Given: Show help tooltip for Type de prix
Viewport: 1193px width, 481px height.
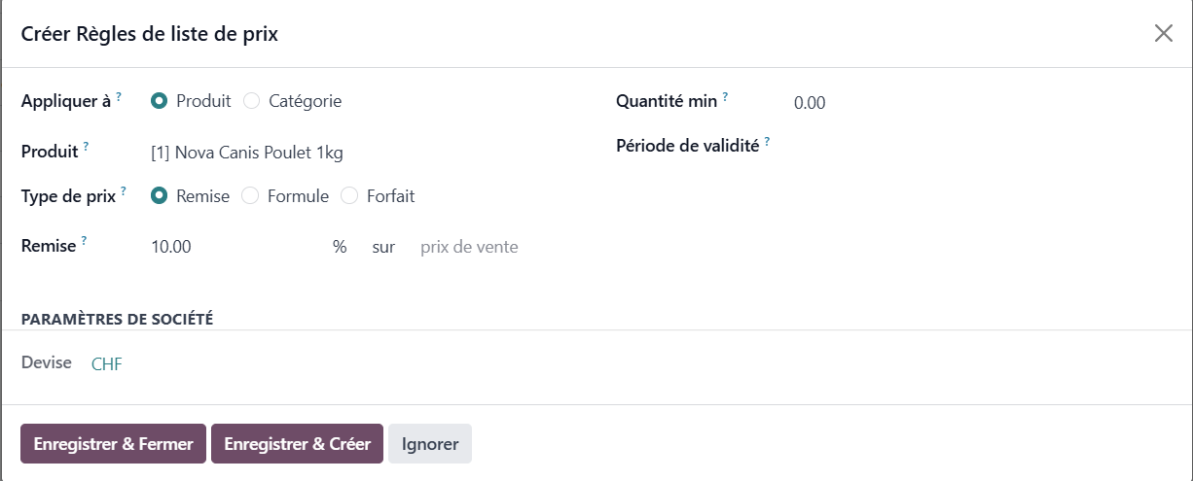Looking at the screenshot, I should click(125, 191).
